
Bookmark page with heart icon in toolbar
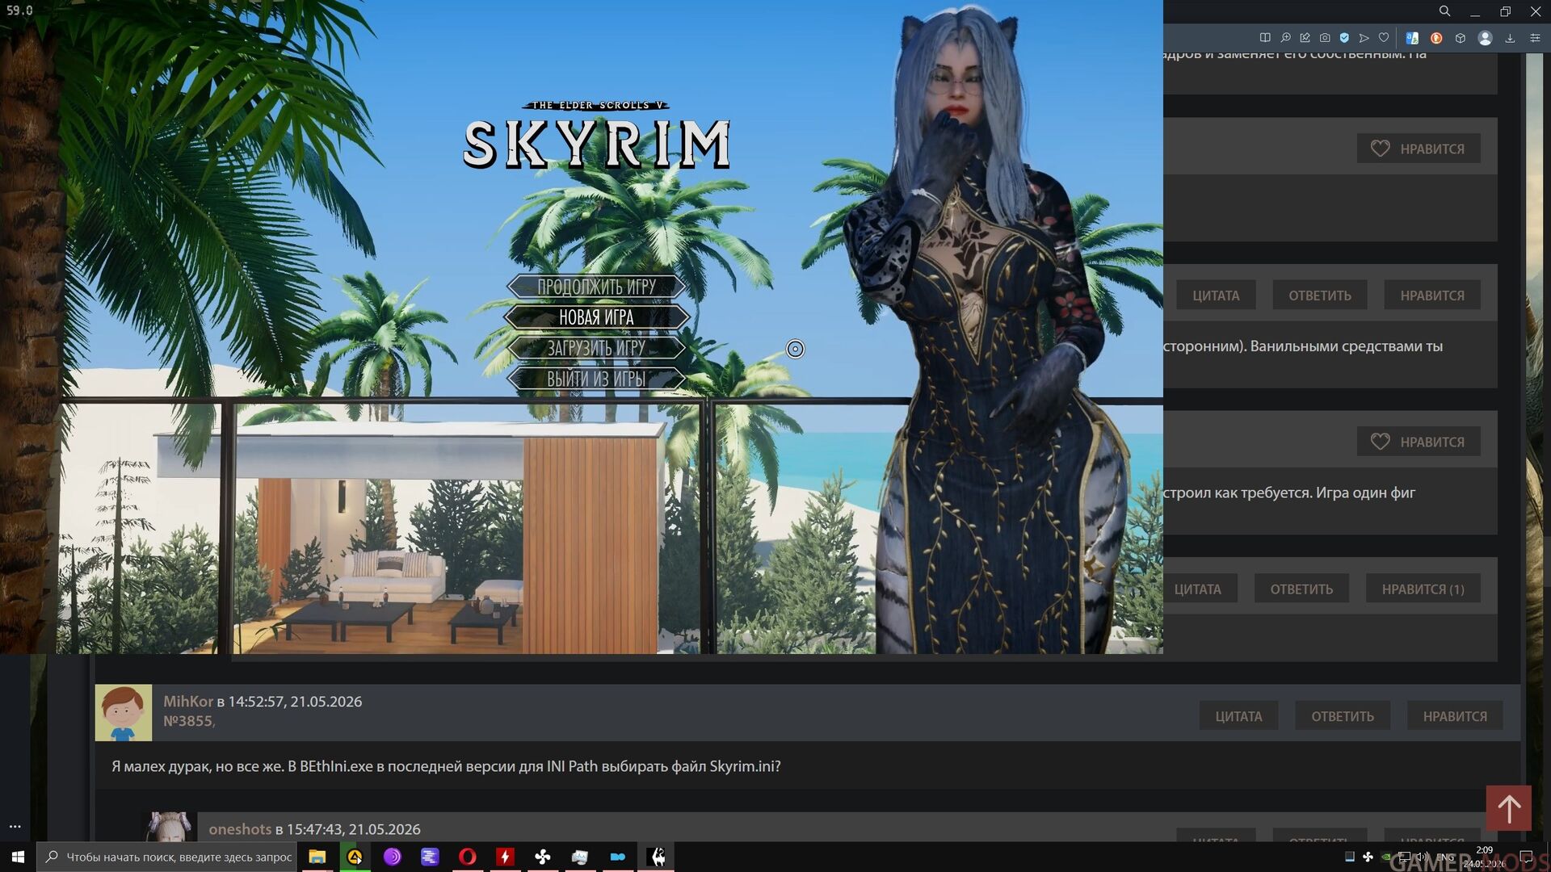point(1384,38)
